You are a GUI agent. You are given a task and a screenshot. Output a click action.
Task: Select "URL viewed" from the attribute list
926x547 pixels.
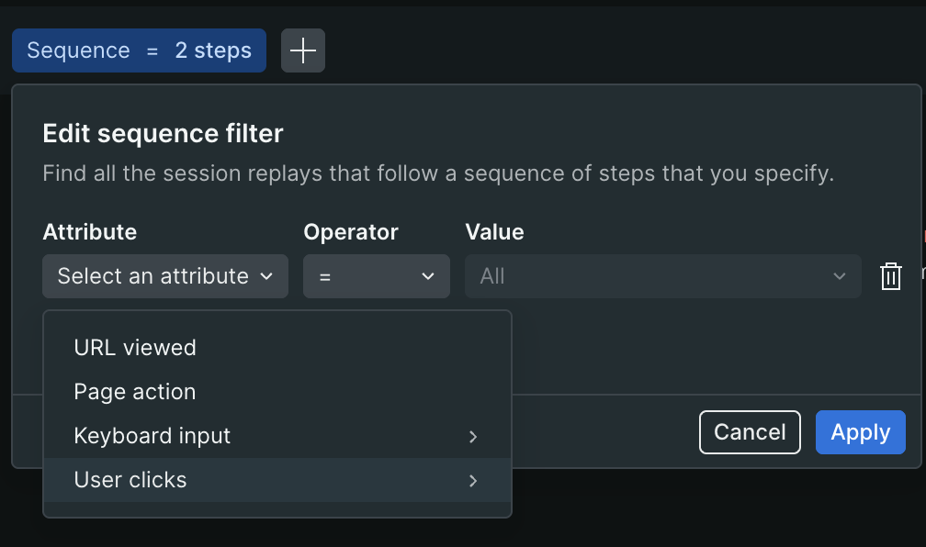135,348
